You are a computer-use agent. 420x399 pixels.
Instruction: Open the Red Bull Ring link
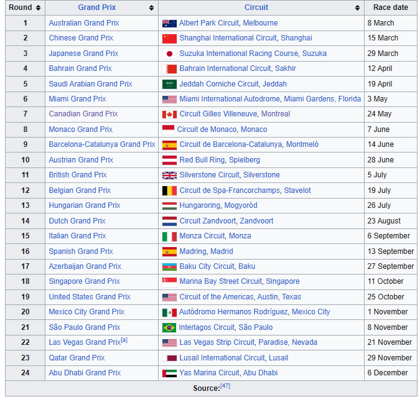pyautogui.click(x=202, y=160)
